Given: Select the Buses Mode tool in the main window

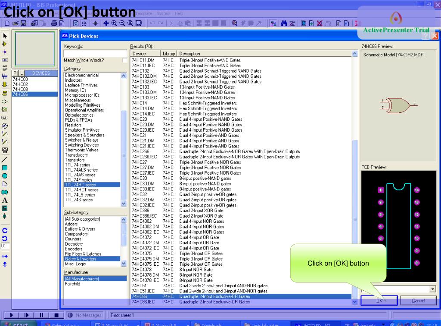Looking at the screenshot, I should coord(5,76).
